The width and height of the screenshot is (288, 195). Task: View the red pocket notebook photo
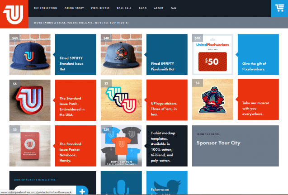30,146
